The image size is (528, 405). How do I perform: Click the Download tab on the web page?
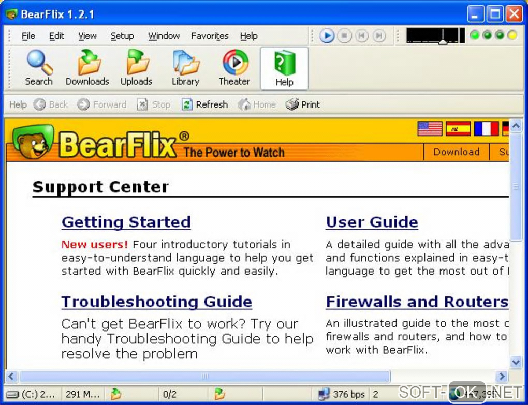coord(456,152)
